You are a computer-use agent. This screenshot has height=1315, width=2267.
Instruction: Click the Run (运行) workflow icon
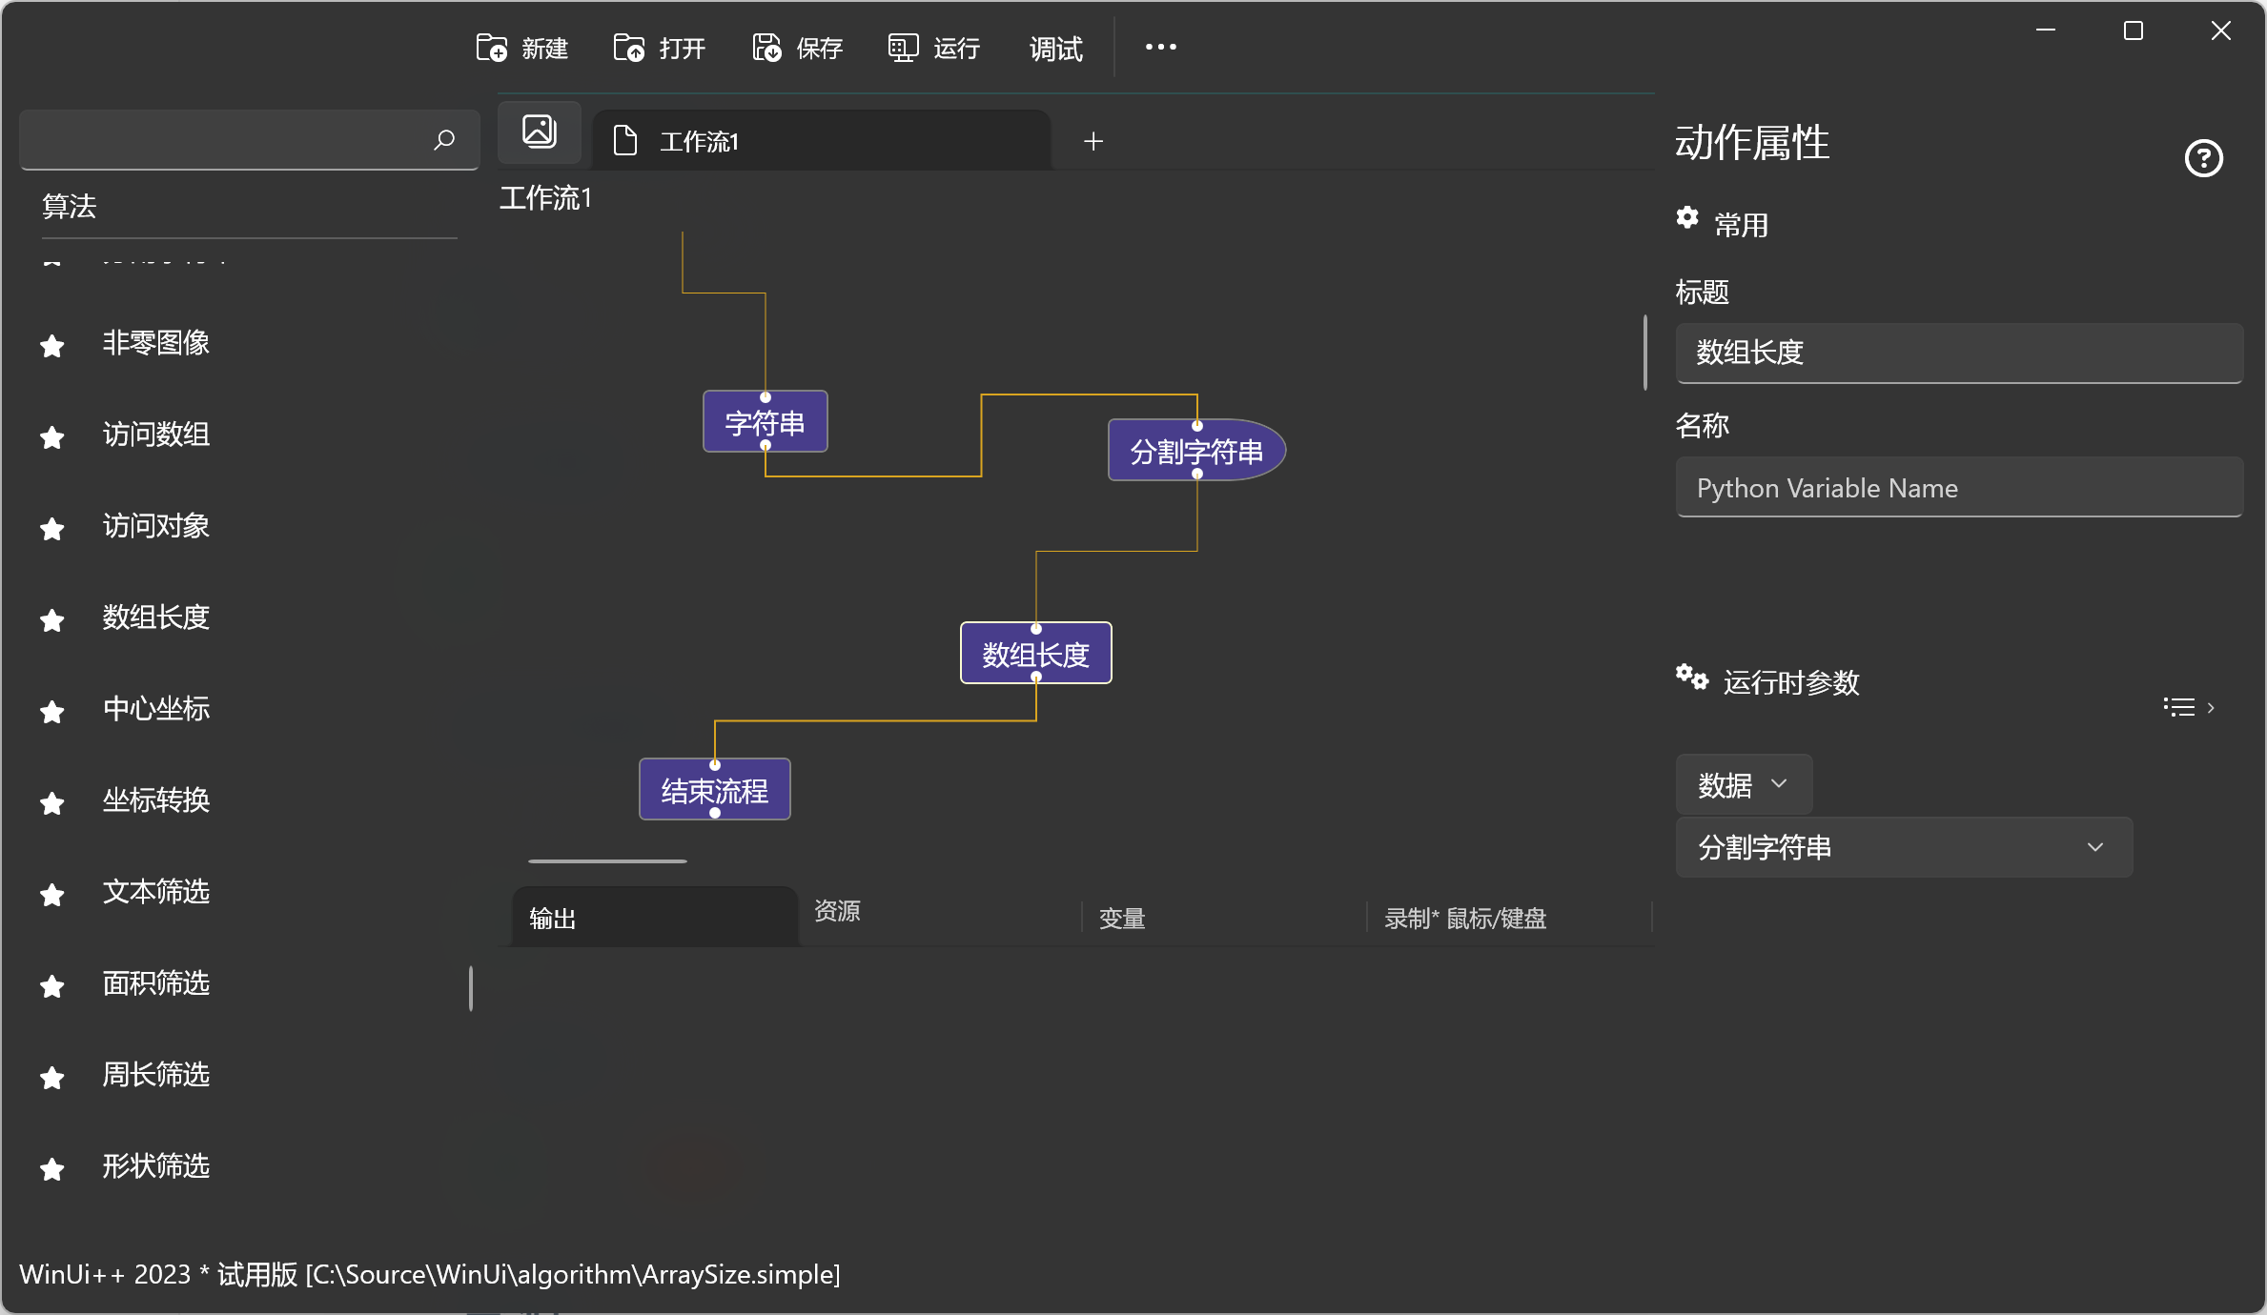point(903,48)
